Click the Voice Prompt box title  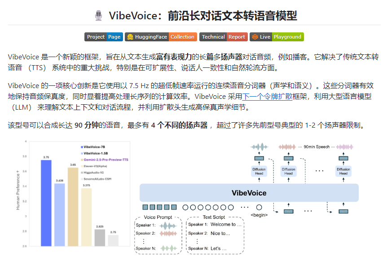[x=158, y=217]
